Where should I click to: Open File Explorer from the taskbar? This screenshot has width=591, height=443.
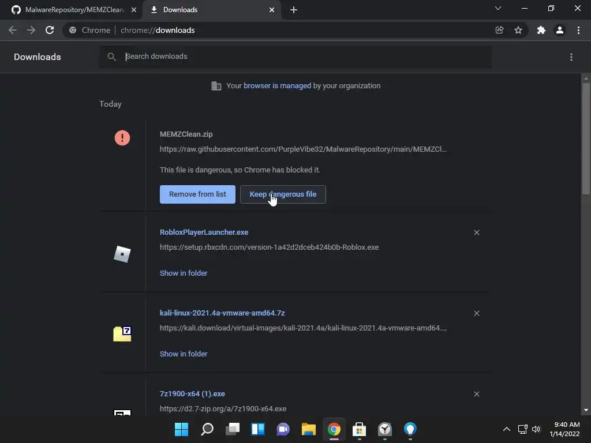pyautogui.click(x=309, y=429)
